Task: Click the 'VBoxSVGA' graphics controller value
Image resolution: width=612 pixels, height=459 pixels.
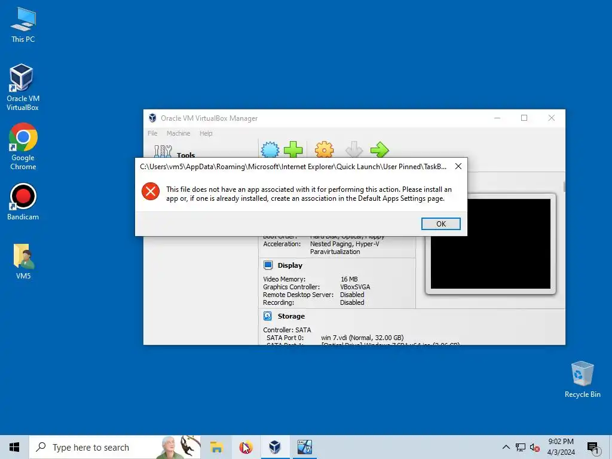Action: pos(355,287)
